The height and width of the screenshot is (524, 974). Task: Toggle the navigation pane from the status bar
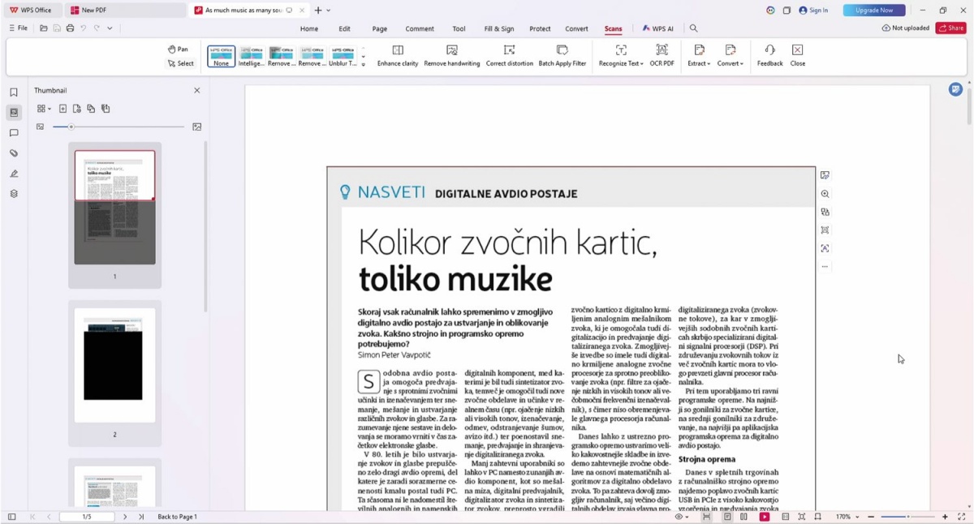pos(11,517)
